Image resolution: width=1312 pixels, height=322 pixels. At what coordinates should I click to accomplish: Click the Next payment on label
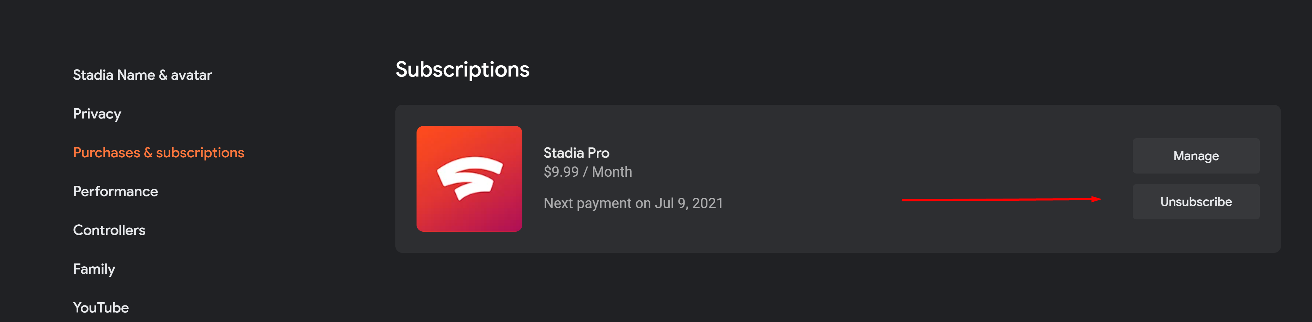(597, 203)
